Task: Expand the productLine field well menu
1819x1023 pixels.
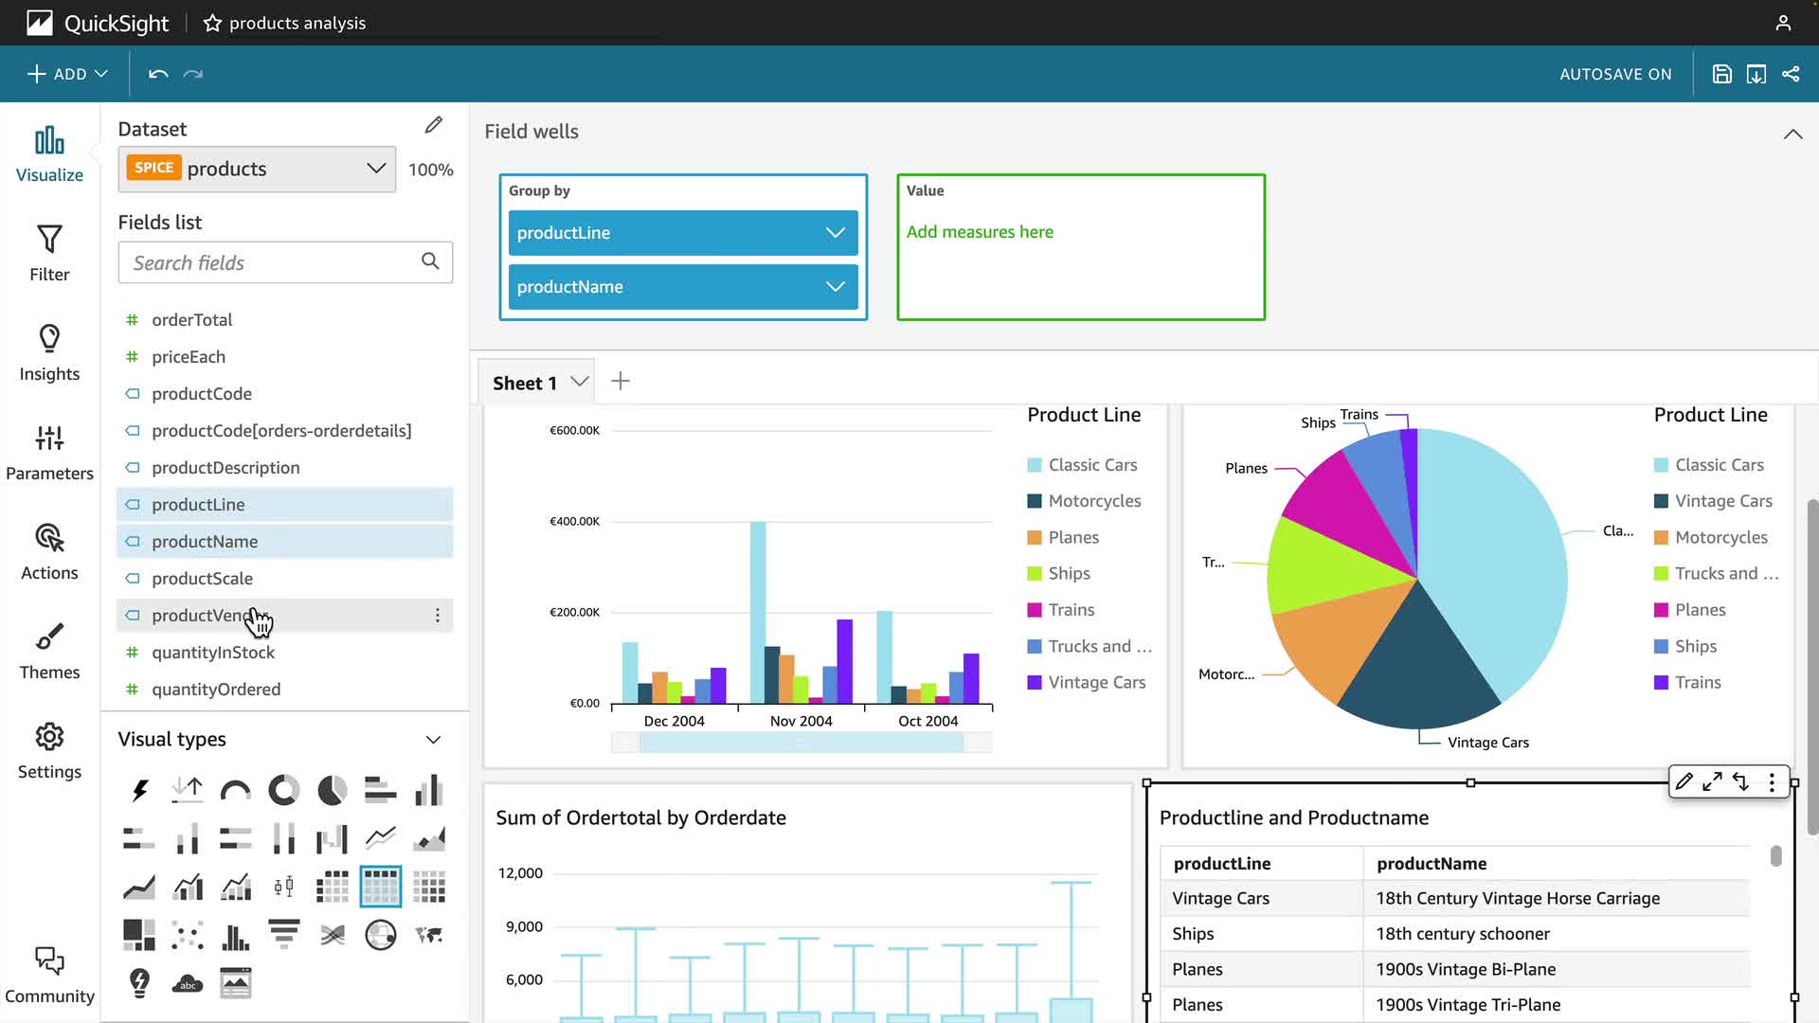Action: 835,233
